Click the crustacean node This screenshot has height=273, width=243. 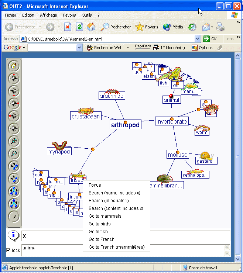[86, 116]
